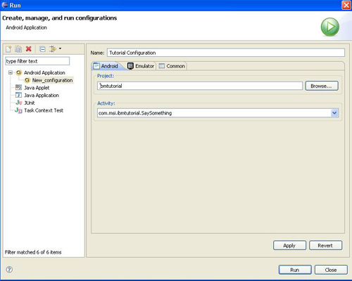Viewport: 352px width, 281px height.
Task: Delete selected configuration with red X icon
Action: [29, 48]
